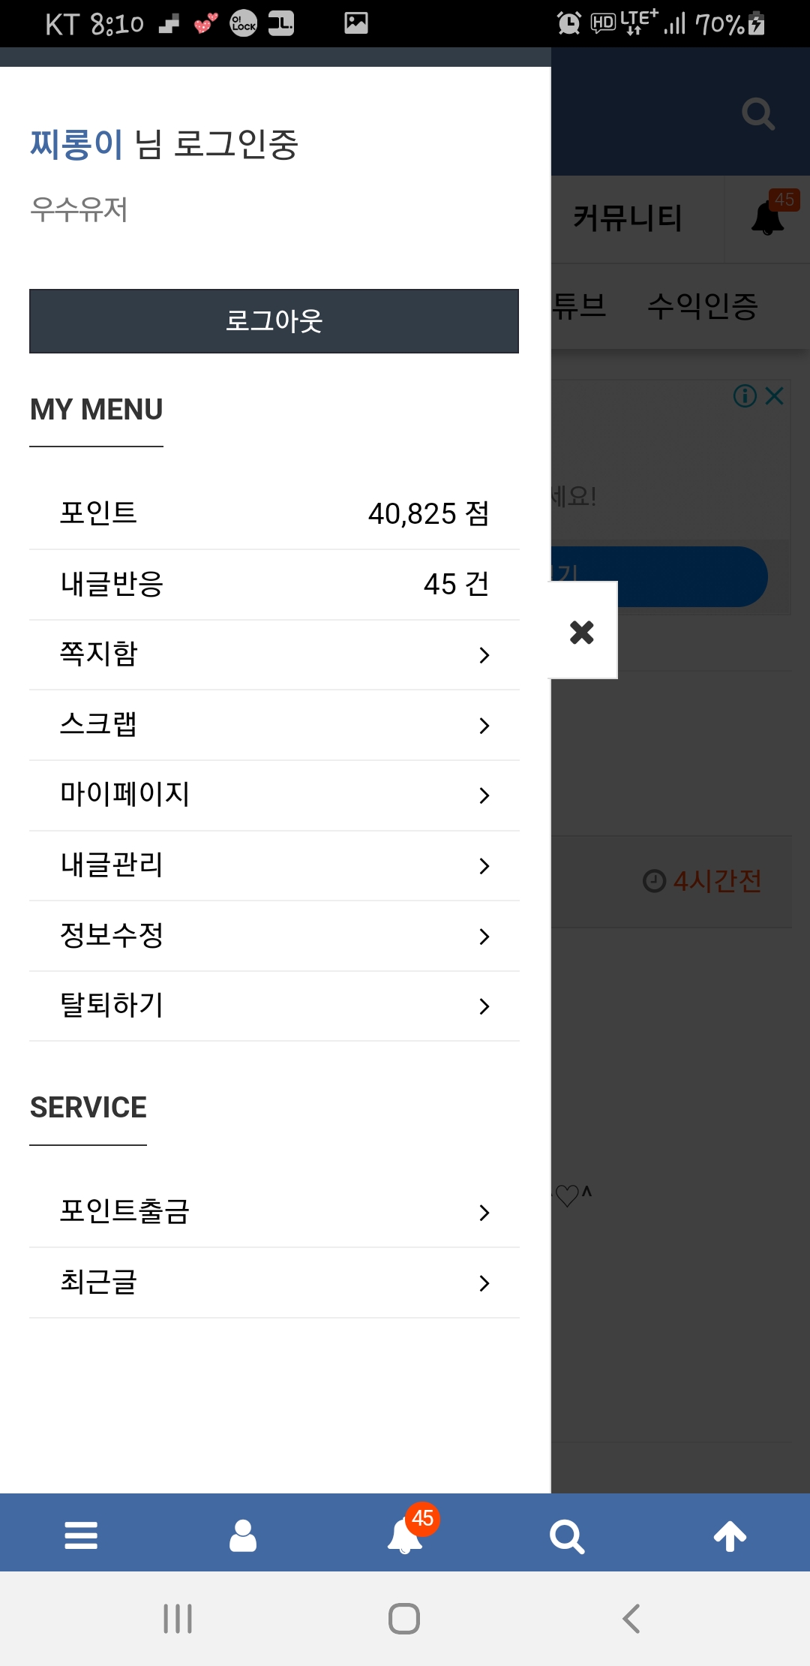
Task: Tap the 찌롱이 username link
Action: coord(76,144)
